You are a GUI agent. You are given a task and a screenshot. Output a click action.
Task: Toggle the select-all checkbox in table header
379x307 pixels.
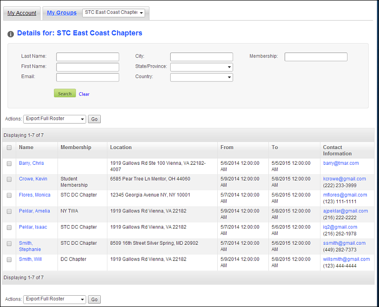9,148
